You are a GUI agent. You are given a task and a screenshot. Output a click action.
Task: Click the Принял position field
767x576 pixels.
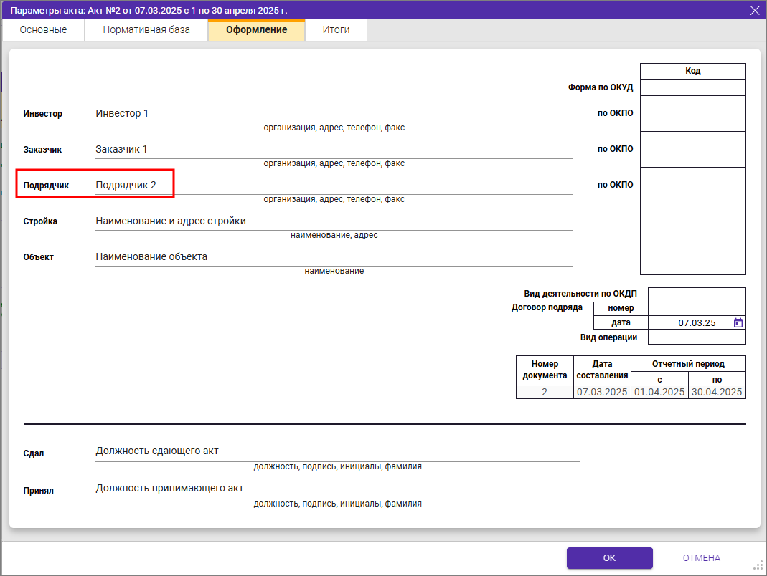pos(337,489)
